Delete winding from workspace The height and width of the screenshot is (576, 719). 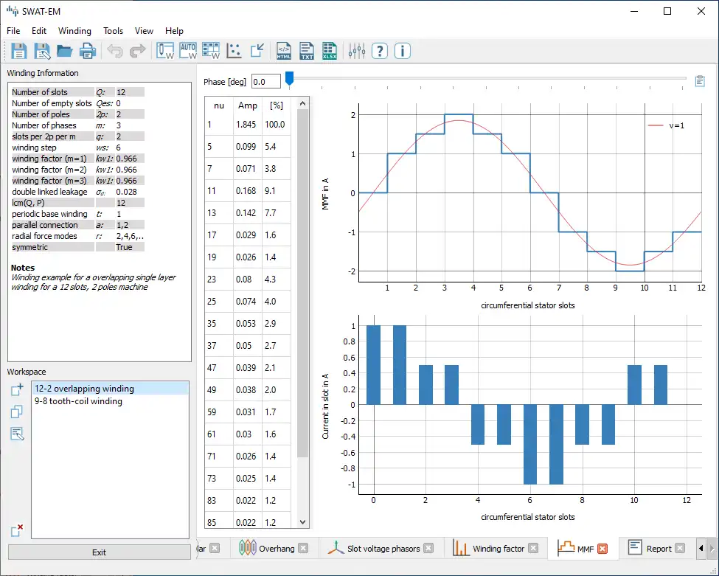[x=18, y=530]
